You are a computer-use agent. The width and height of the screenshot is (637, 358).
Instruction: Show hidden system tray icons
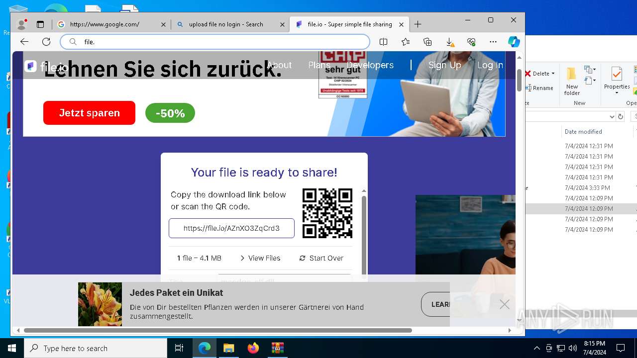click(x=536, y=348)
